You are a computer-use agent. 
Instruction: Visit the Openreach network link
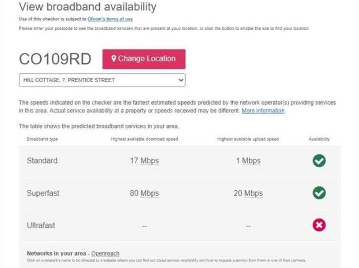[105, 253]
